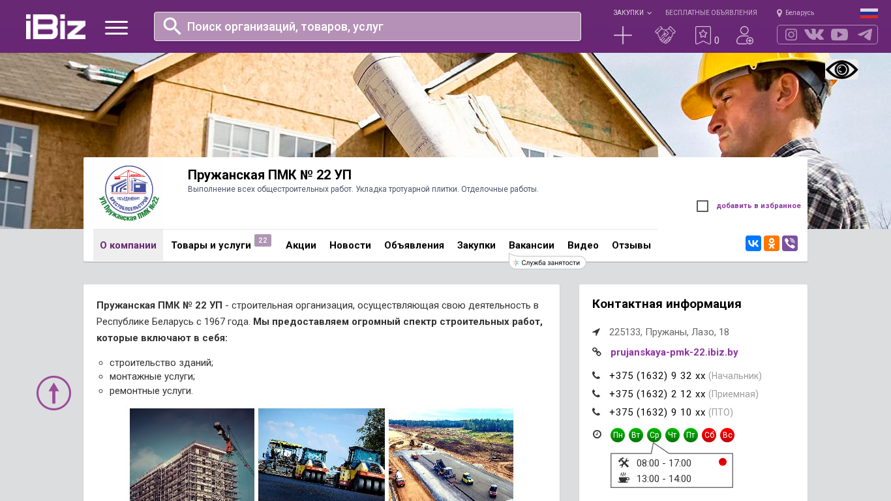891x501 pixels.
Task: Click the user registration icon
Action: 745,35
